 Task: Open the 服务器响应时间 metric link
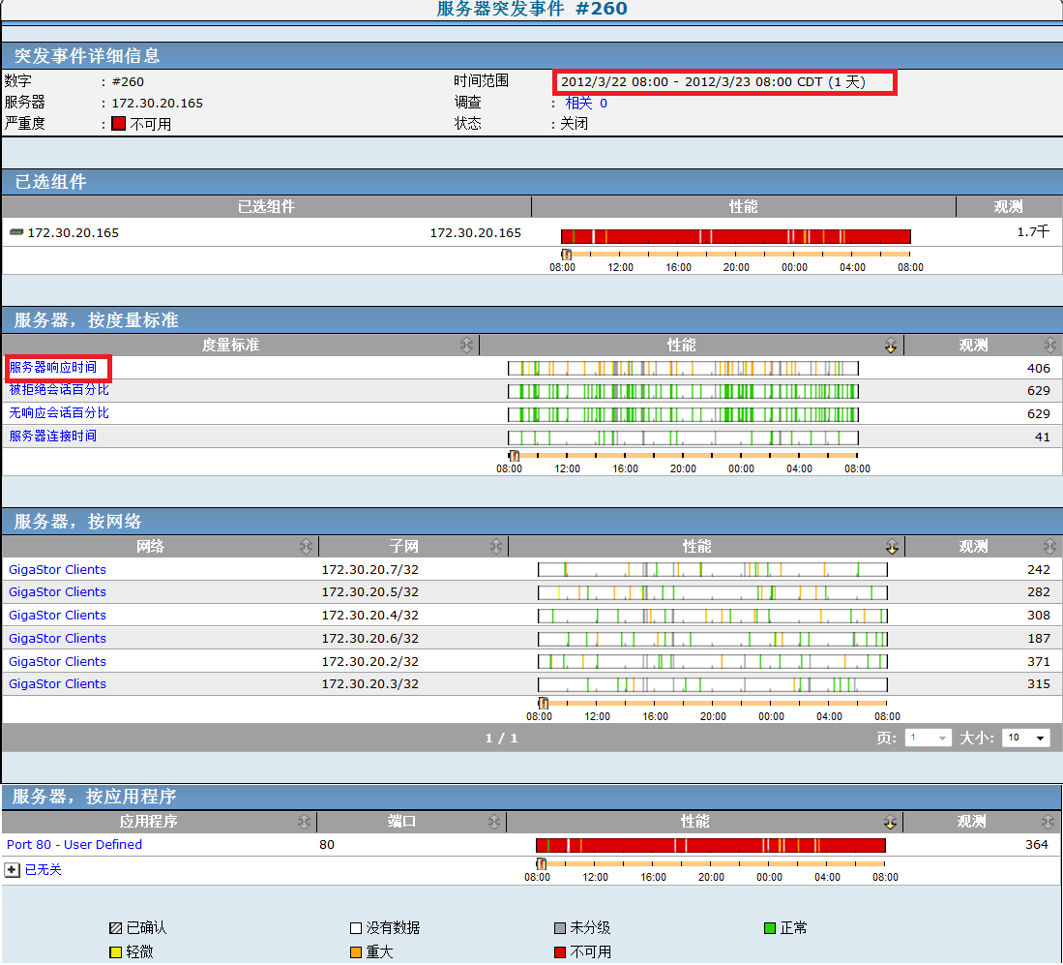(x=53, y=368)
